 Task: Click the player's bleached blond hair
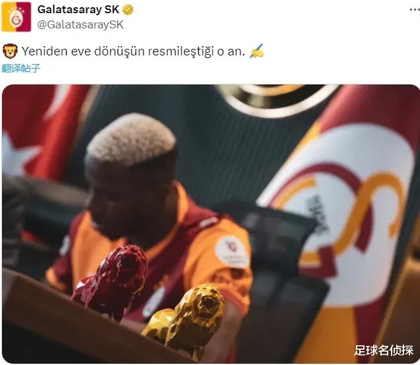coord(132,139)
